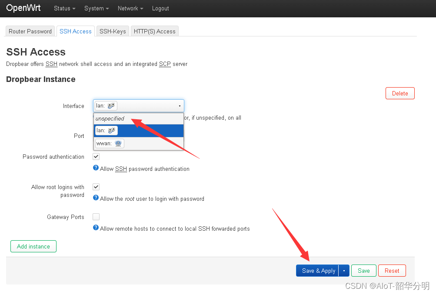Click the lan network icon in the selected Interface field
This screenshot has width=436, height=294.
(x=111, y=106)
